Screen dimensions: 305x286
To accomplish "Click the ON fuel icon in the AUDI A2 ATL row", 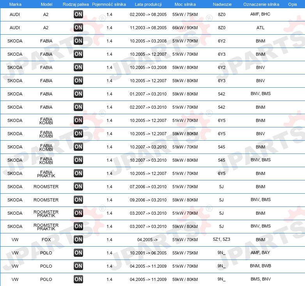I will point(78,27).
